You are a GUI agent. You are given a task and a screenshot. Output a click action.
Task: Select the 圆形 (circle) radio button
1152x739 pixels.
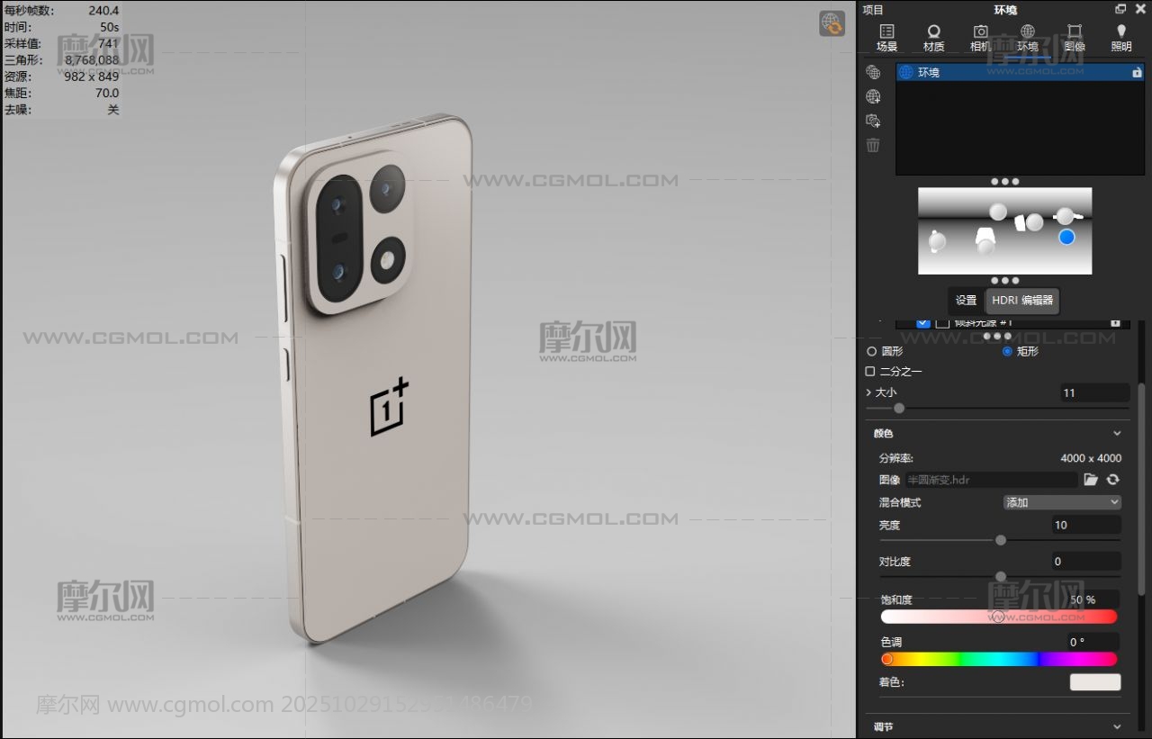[x=871, y=351]
